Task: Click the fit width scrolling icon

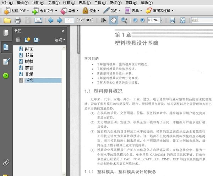Action: point(172,20)
